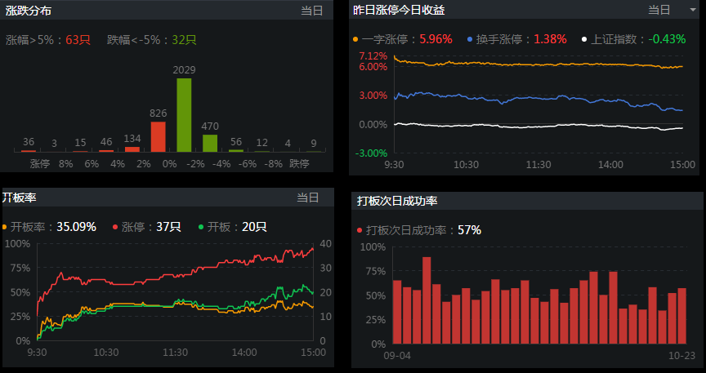
Task: Click the 35.09% 开板率 value
Action: pos(76,227)
